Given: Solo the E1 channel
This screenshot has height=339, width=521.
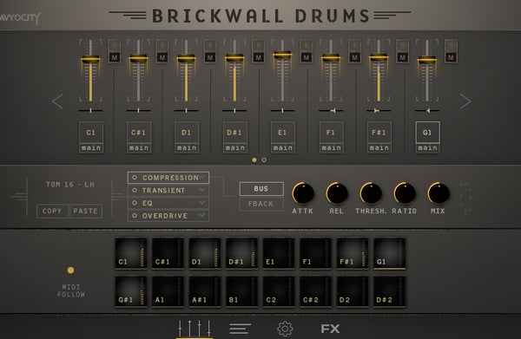Looking at the screenshot, I should (306, 45).
